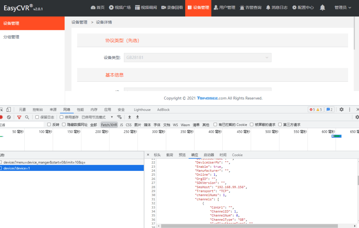Open the 设备类型 GB28181 dropdown

point(197,57)
